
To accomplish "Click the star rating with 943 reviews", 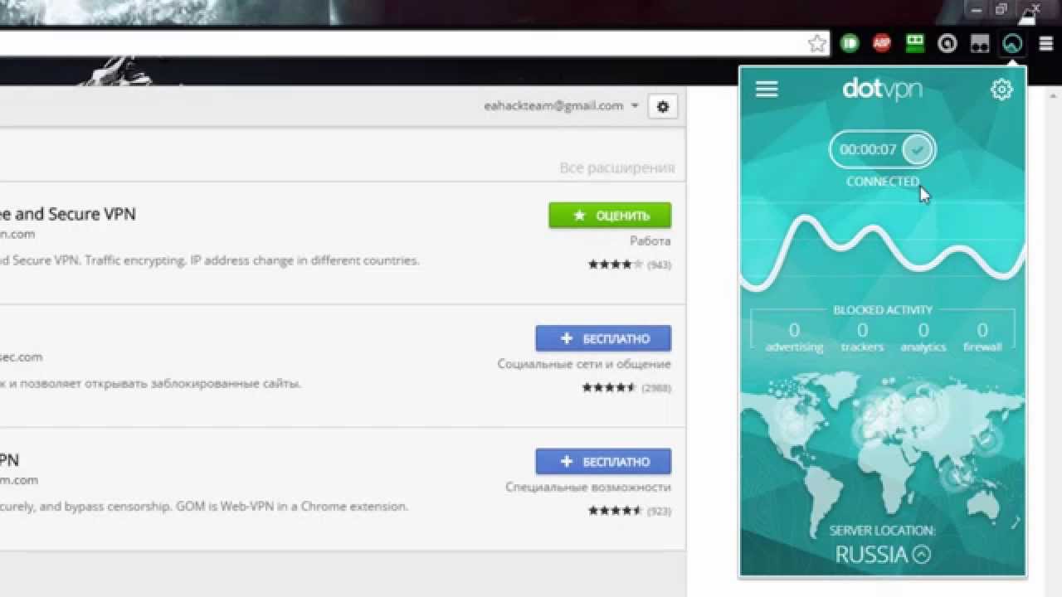I will [x=630, y=265].
